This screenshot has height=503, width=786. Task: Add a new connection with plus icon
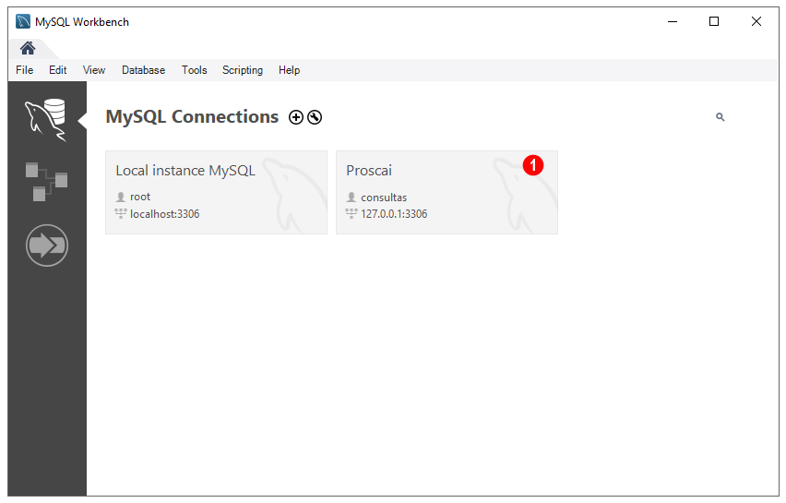click(x=296, y=117)
